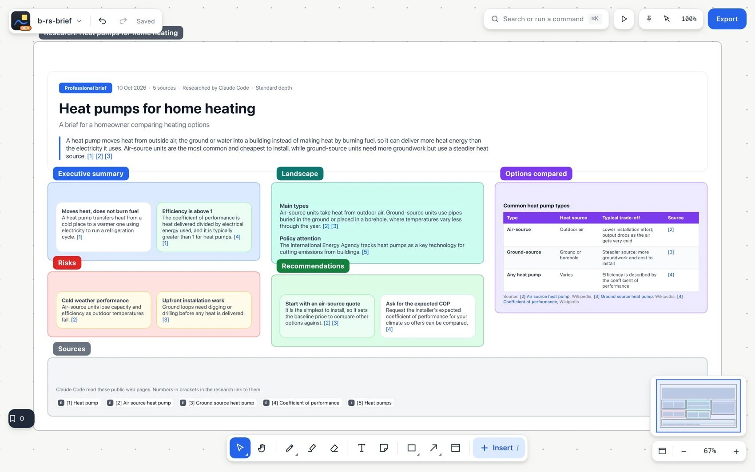
Task: Click the cursor pointer icon beside 100%
Action: pos(667,19)
